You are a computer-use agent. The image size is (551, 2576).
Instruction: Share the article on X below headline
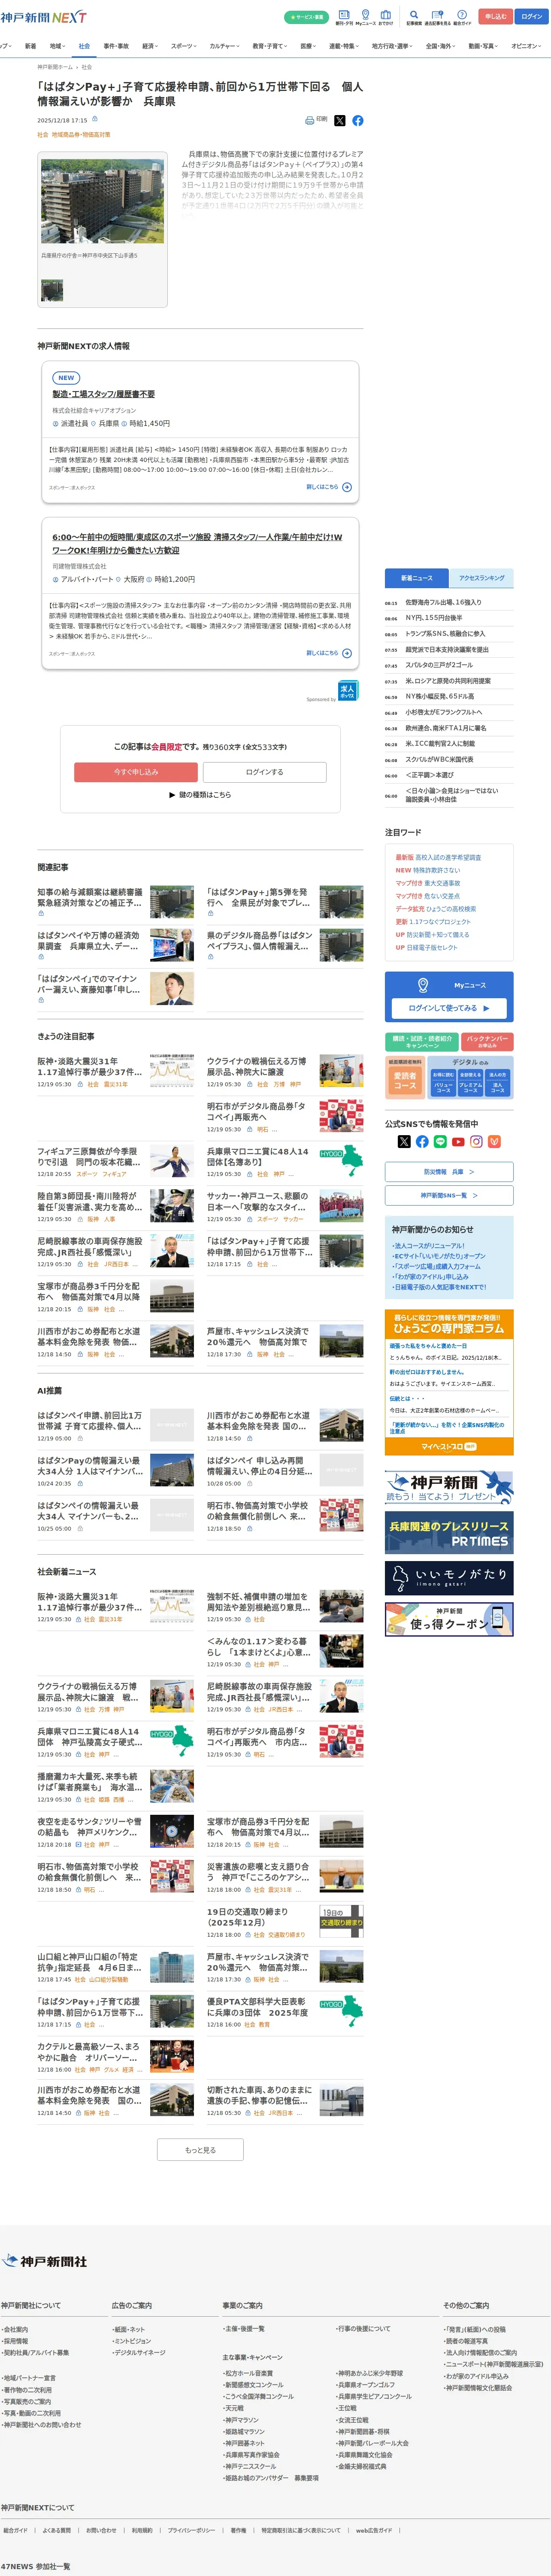point(340,121)
